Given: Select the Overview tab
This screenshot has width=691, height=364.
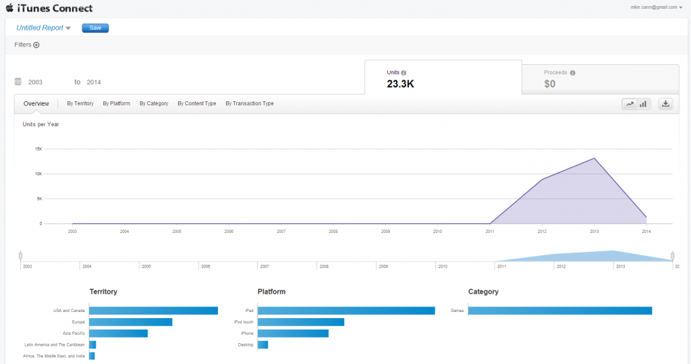Looking at the screenshot, I should 36,103.
